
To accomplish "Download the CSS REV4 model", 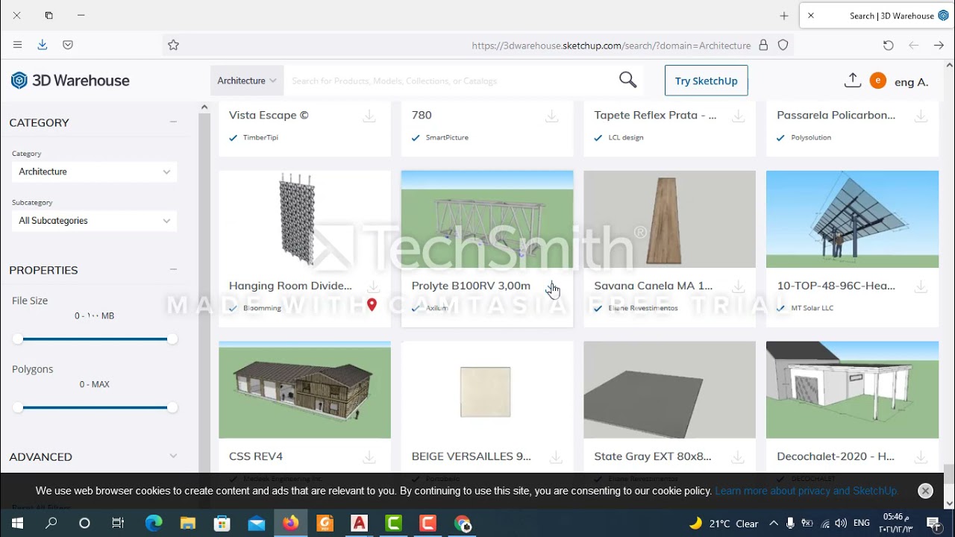I will click(369, 456).
